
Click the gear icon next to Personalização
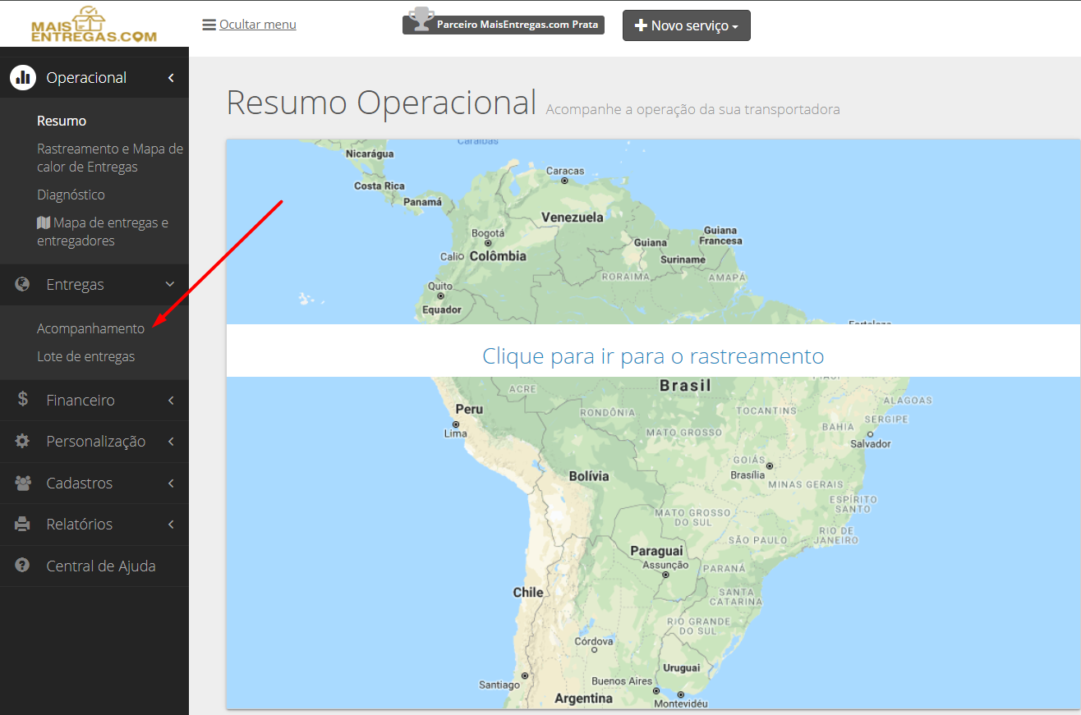(x=23, y=441)
